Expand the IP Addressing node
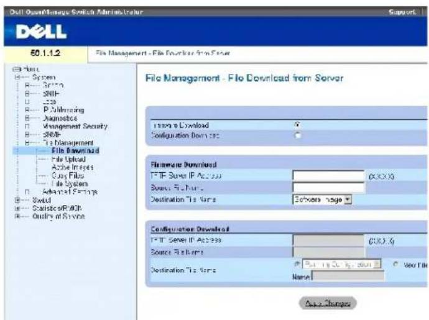The image size is (429, 320). [27, 110]
